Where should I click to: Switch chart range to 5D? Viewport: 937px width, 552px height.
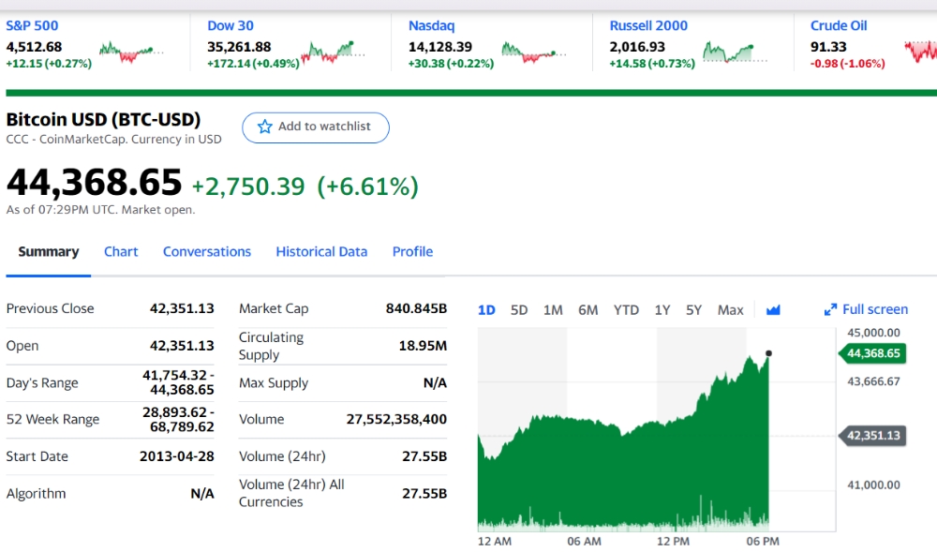519,310
